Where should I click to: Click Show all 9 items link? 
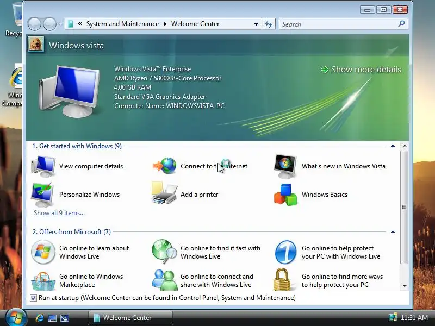(x=59, y=213)
